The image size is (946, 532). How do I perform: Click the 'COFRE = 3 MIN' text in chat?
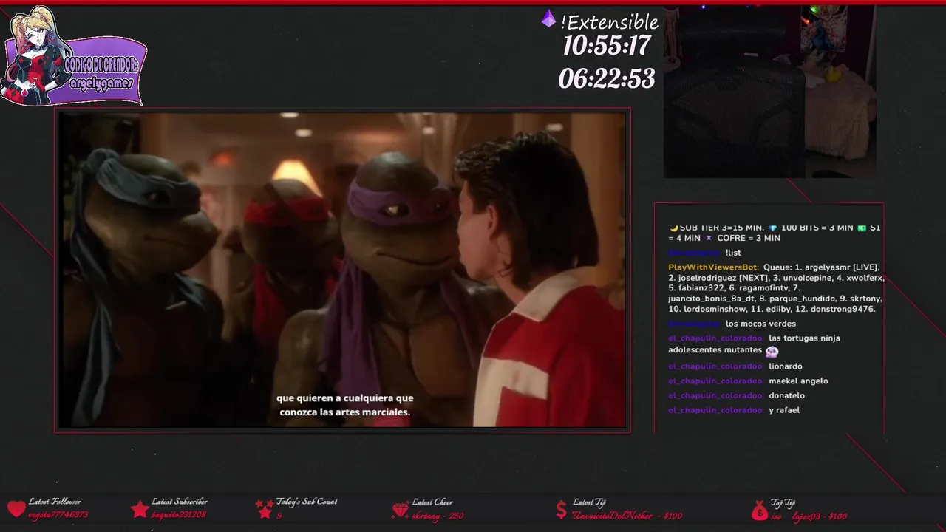tap(749, 238)
